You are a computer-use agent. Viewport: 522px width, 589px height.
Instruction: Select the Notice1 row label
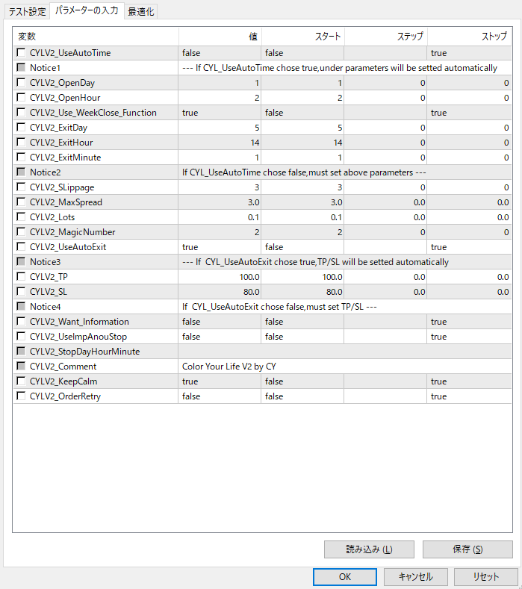click(x=45, y=68)
